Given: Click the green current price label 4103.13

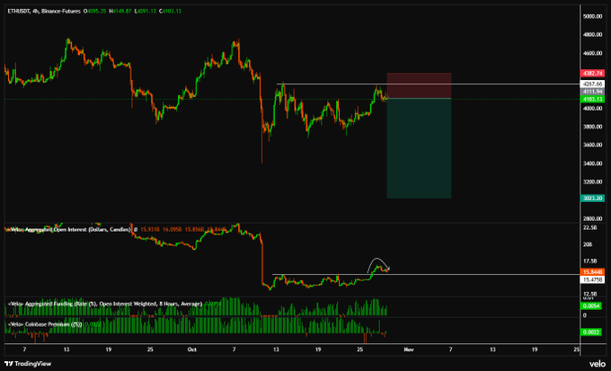Looking at the screenshot, I should coord(592,100).
